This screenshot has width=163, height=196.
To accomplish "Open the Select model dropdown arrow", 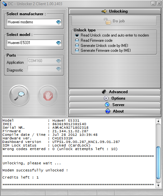I will point(58,43).
